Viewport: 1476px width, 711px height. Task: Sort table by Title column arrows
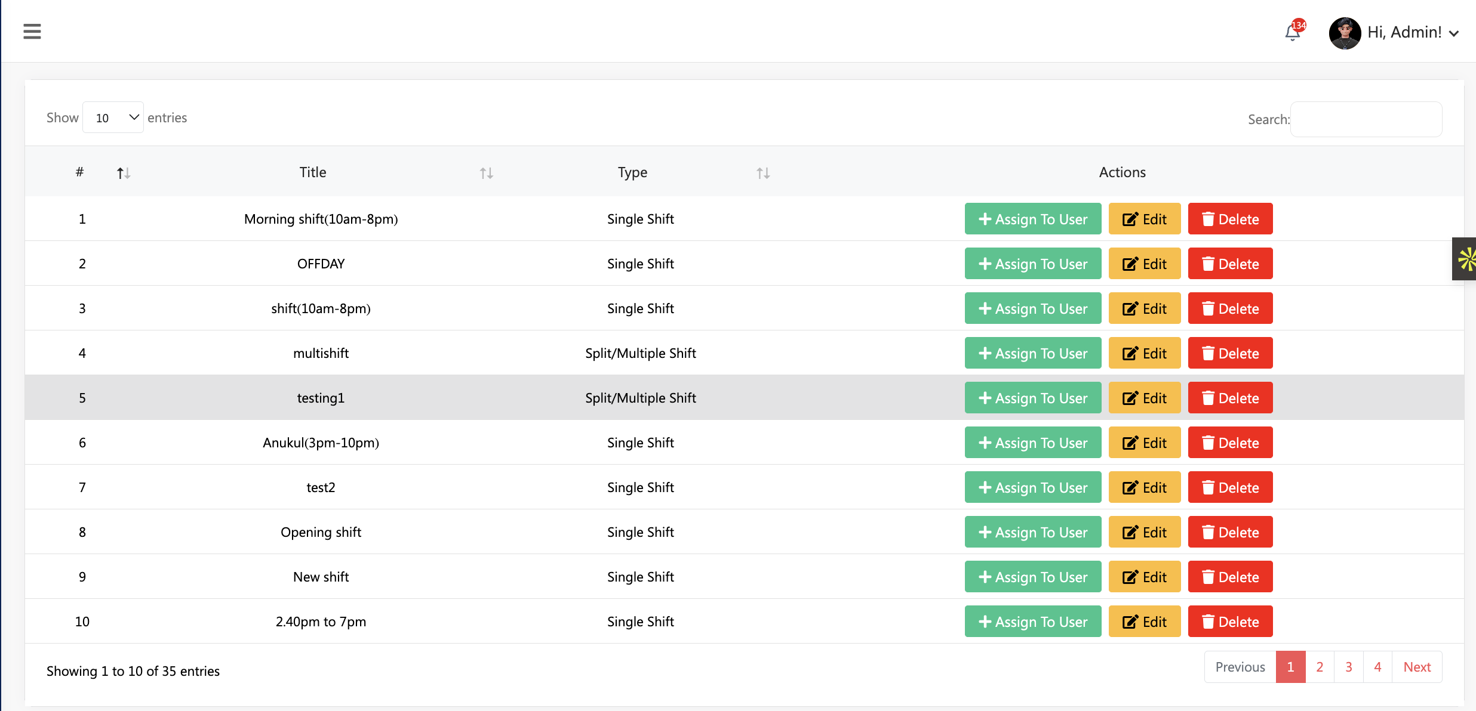[486, 173]
